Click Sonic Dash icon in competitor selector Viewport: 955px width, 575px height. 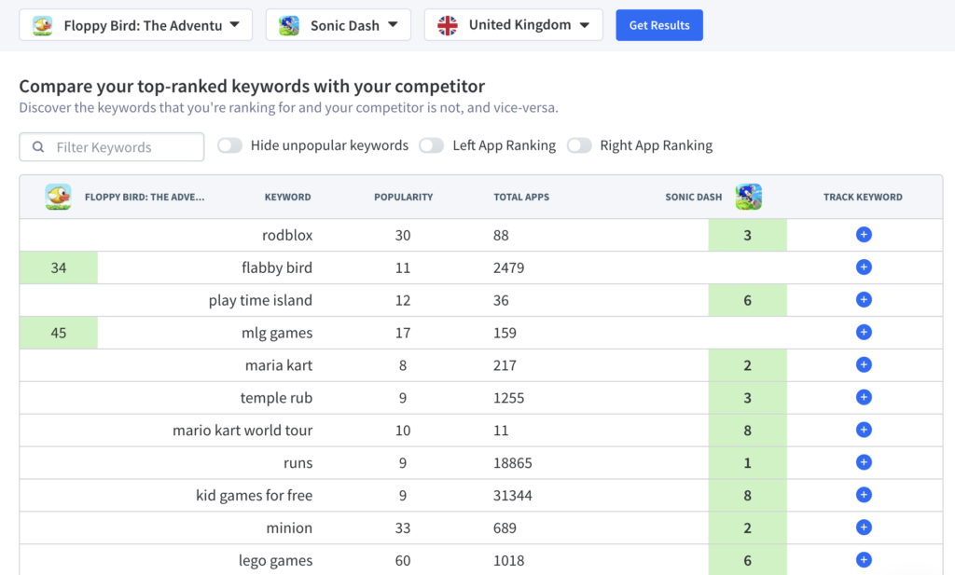click(x=289, y=25)
